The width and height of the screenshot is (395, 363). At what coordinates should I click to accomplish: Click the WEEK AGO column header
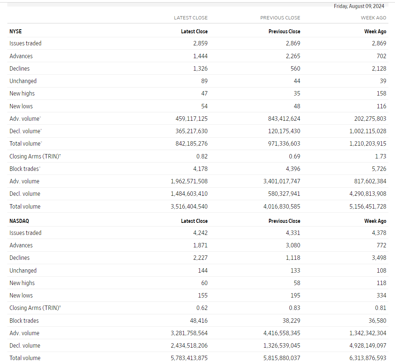pos(373,18)
